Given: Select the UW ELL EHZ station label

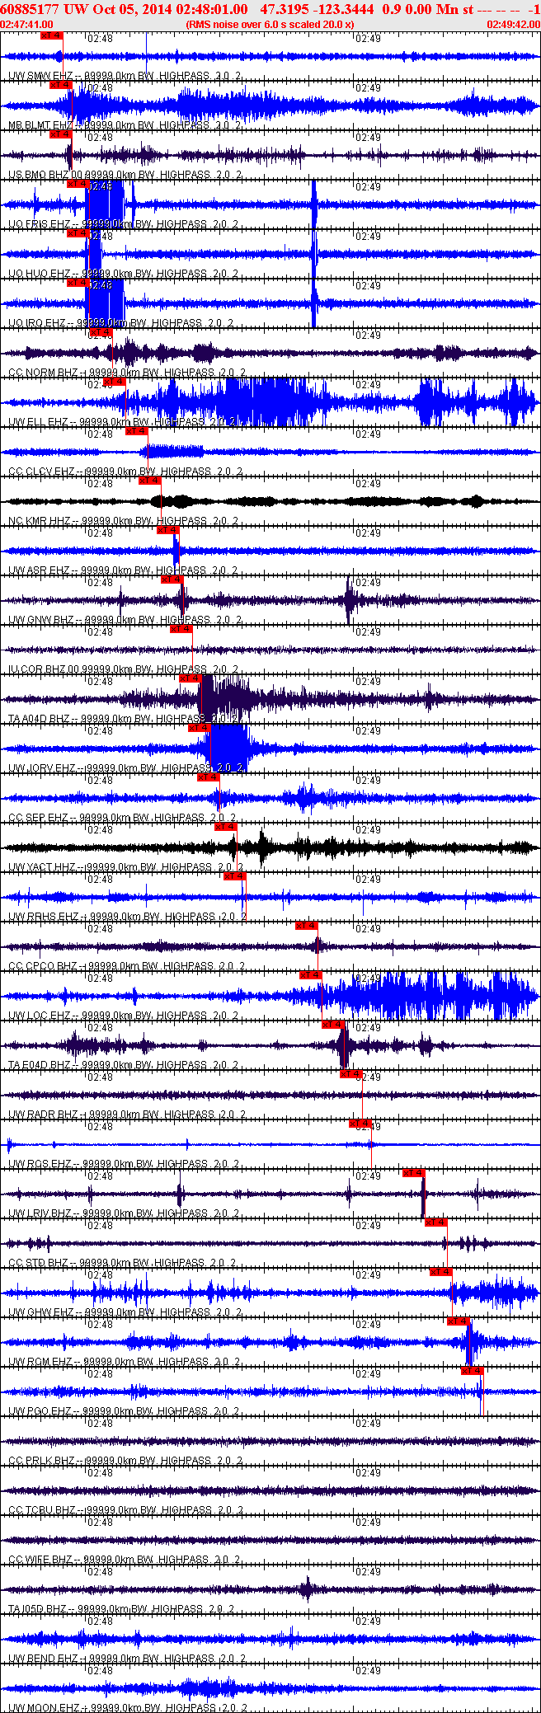Looking at the screenshot, I should (123, 422).
